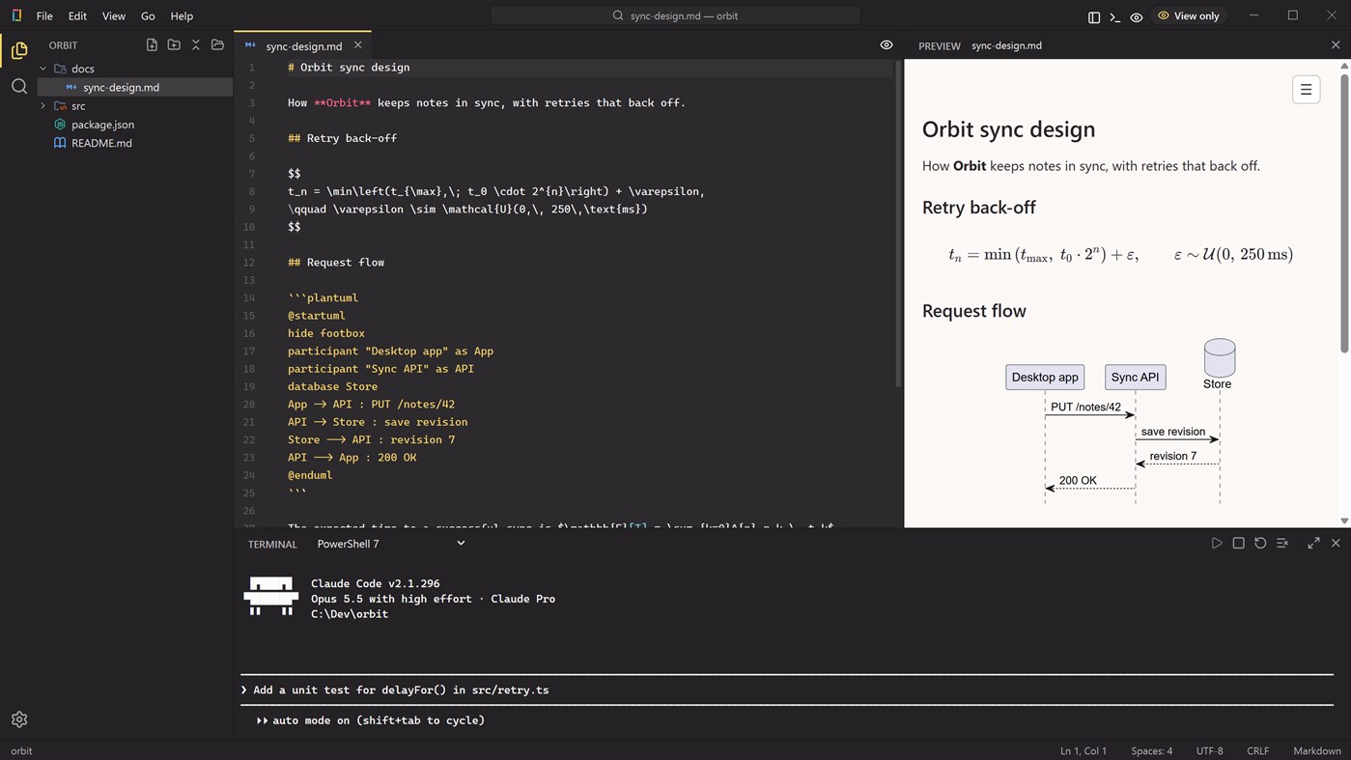
Task: Click the CRLF line ending indicator
Action: pos(1257,750)
